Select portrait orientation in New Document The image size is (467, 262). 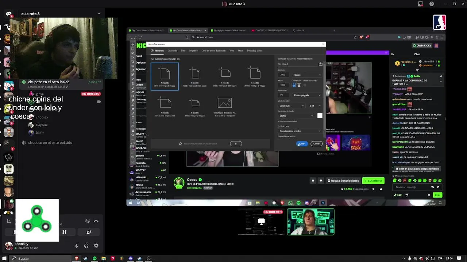pos(294,85)
